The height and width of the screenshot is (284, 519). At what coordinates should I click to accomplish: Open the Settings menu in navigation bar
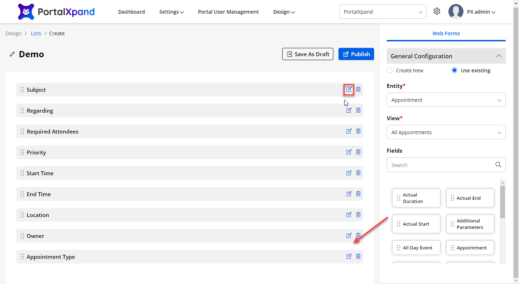pyautogui.click(x=172, y=12)
